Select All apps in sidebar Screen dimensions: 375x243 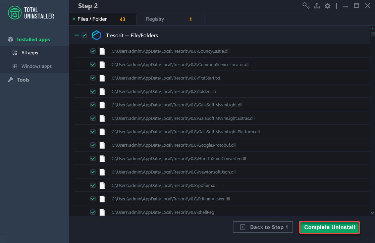coord(35,53)
